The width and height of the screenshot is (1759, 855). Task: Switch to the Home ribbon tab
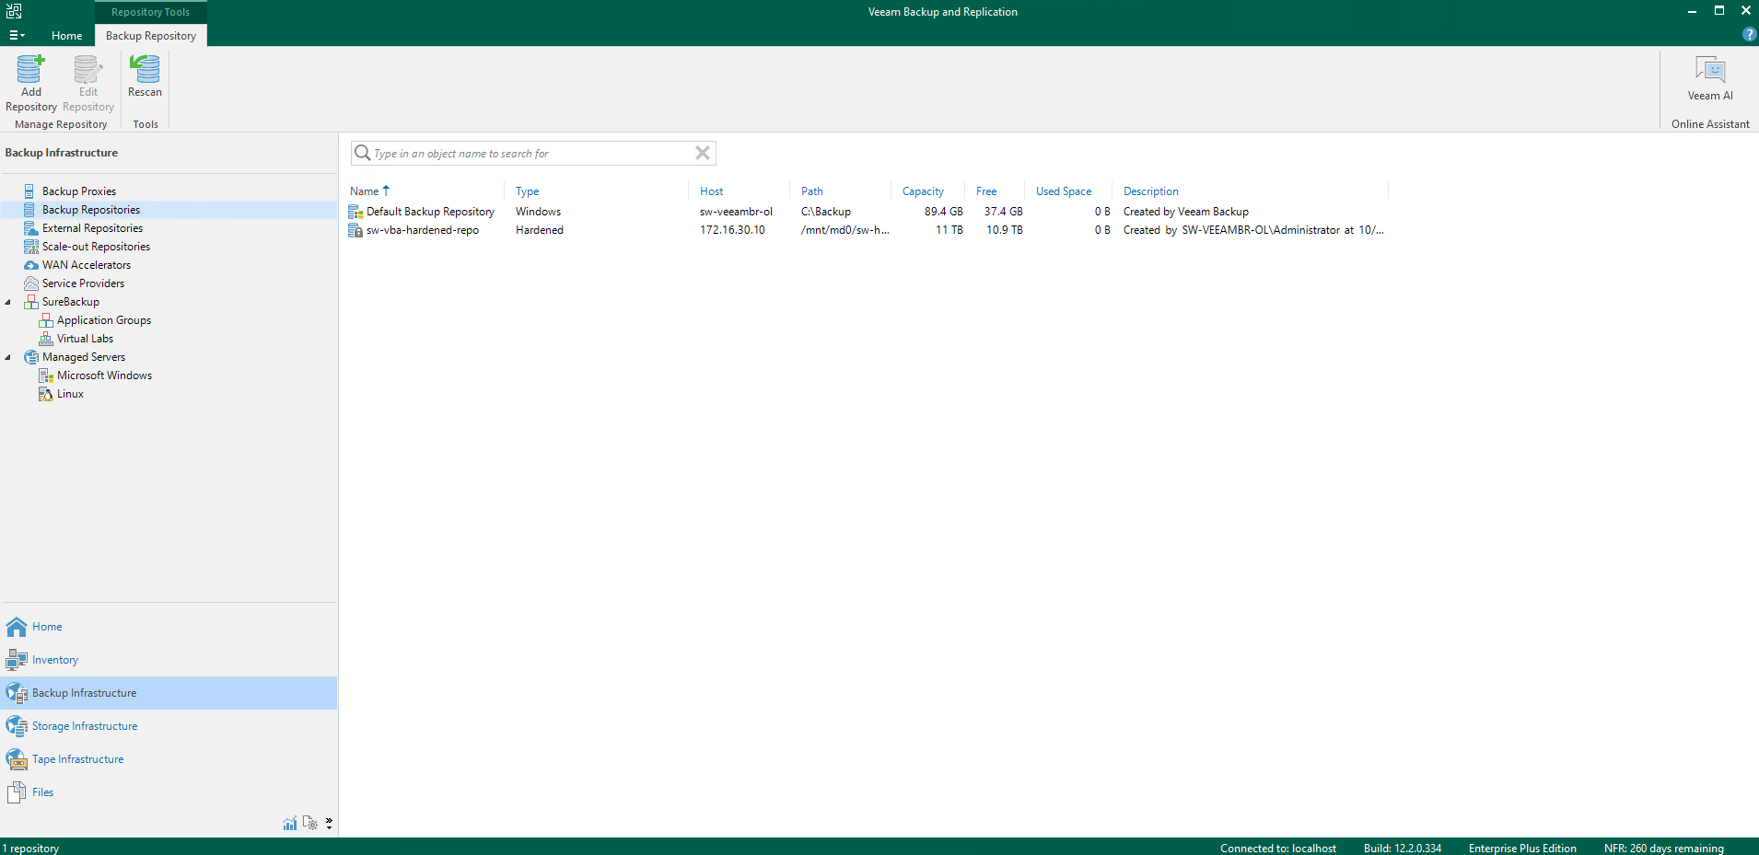(66, 35)
